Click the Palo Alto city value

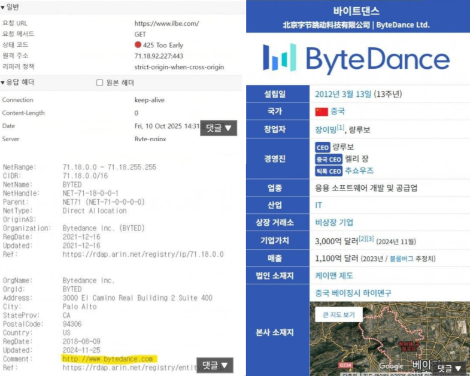click(80, 307)
